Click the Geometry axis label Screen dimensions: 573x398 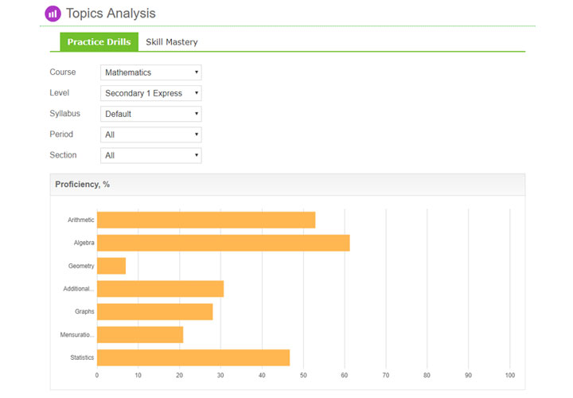(x=81, y=266)
